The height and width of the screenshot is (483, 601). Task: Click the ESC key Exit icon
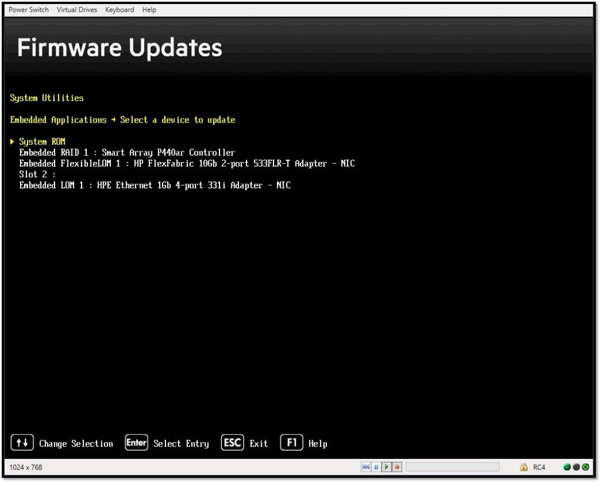point(232,443)
